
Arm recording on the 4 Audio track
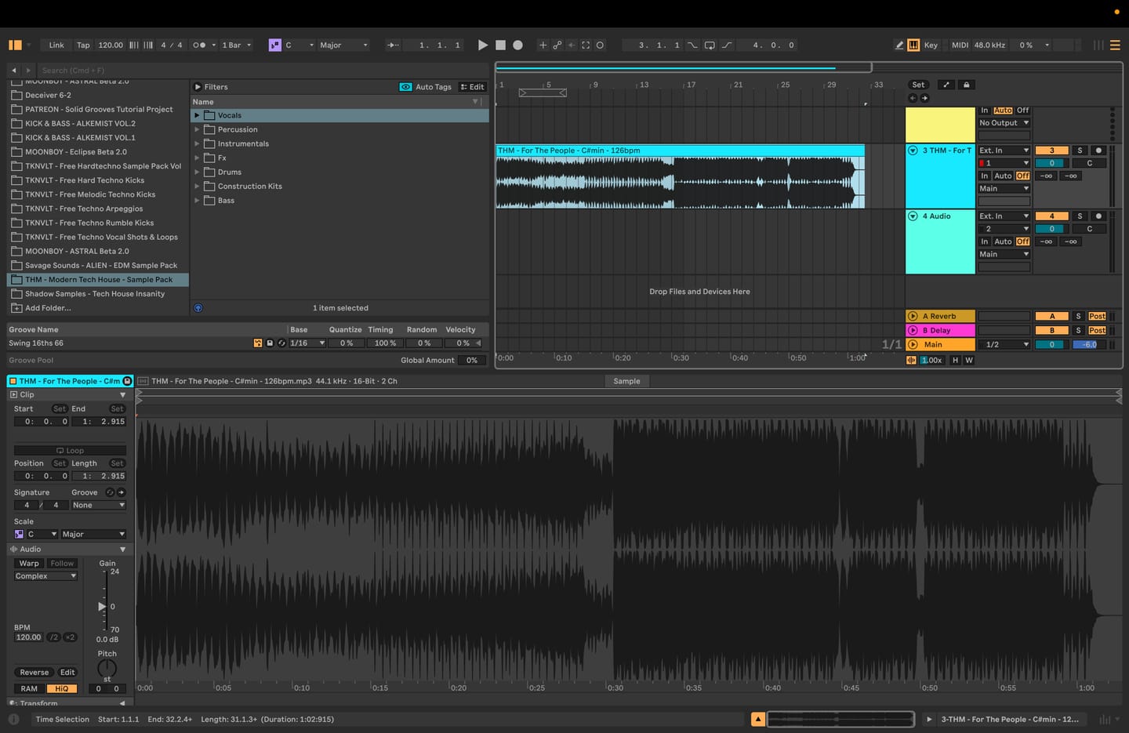(1098, 216)
